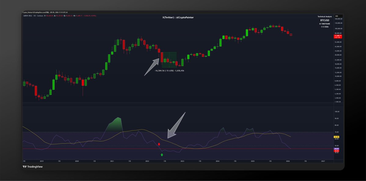Click the 10,000.00 price axis label

pyautogui.click(x=339, y=76)
